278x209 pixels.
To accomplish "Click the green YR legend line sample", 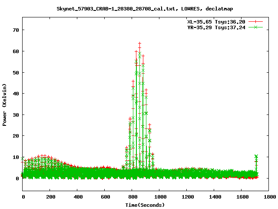I will click(x=255, y=27).
